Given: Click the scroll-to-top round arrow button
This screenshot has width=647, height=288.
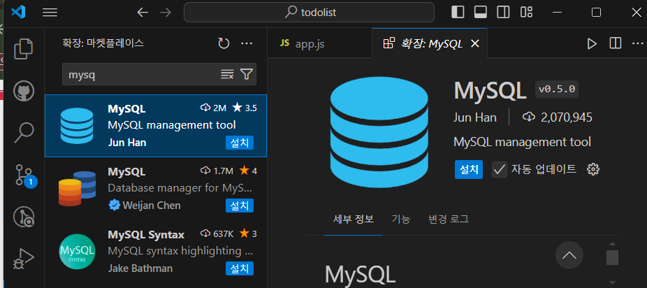Looking at the screenshot, I should pos(569,255).
